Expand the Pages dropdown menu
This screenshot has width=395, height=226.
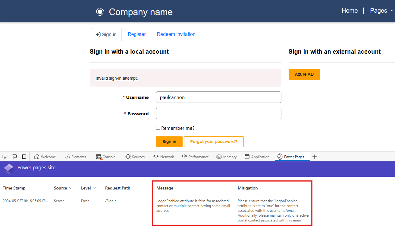381,11
